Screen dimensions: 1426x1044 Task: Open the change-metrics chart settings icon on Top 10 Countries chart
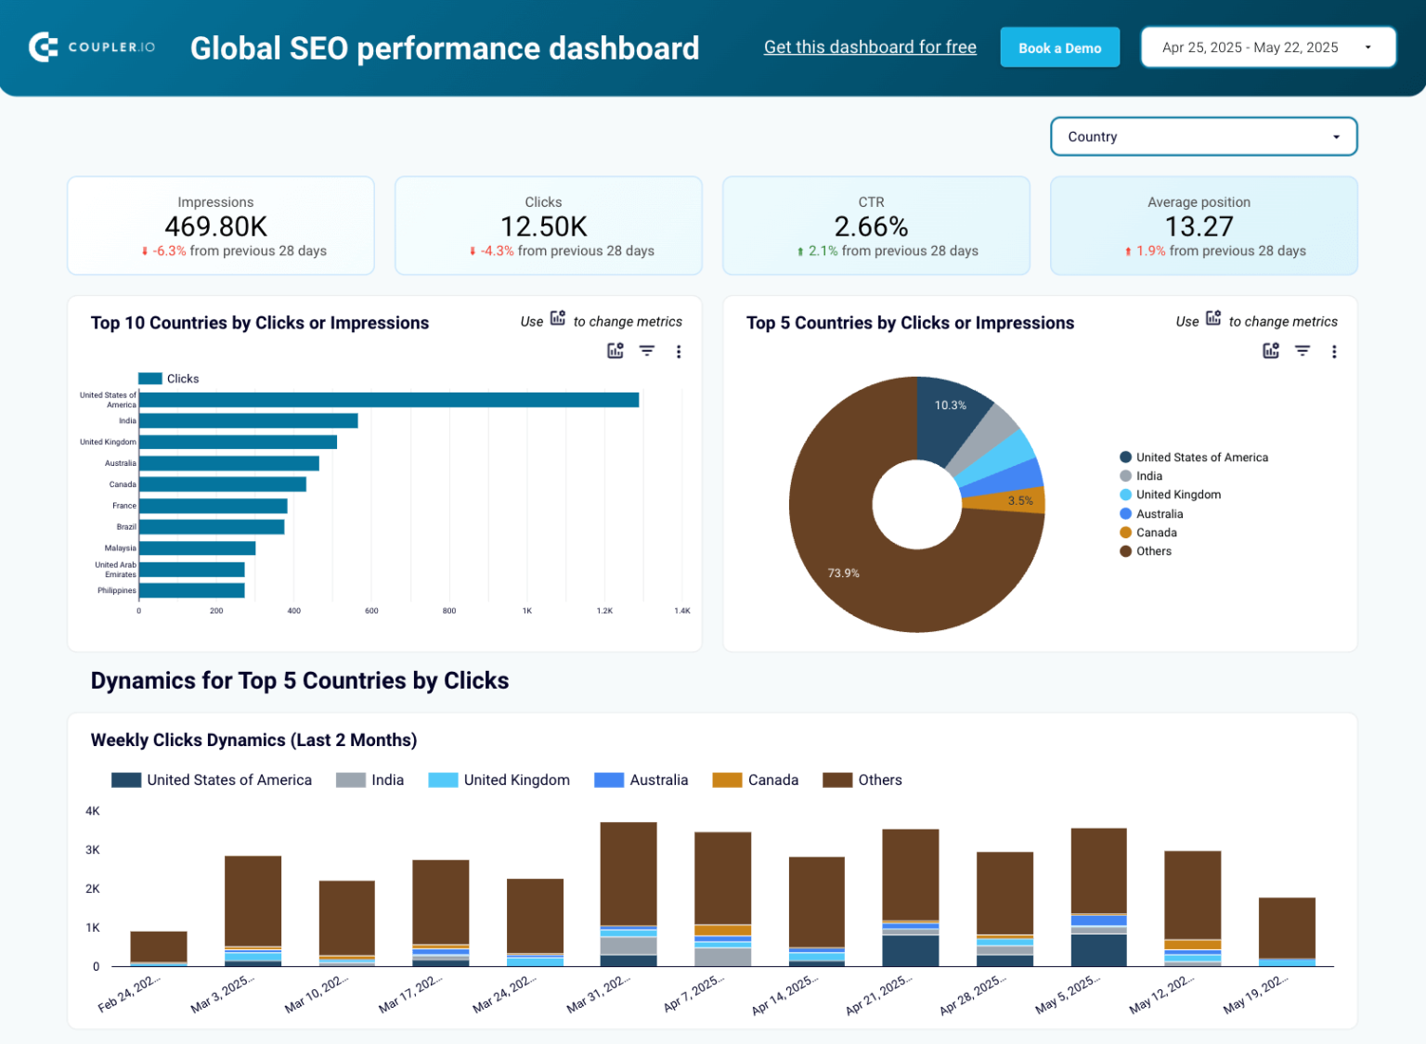615,351
